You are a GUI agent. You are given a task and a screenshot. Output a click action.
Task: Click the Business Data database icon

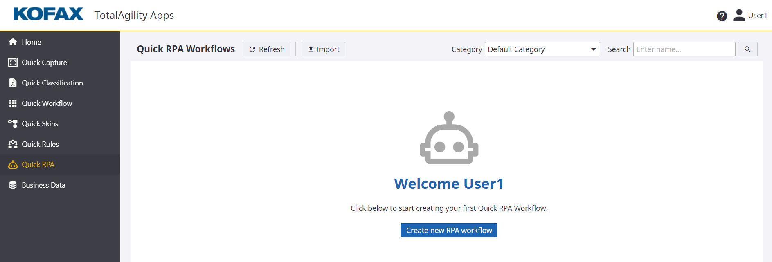tap(13, 185)
